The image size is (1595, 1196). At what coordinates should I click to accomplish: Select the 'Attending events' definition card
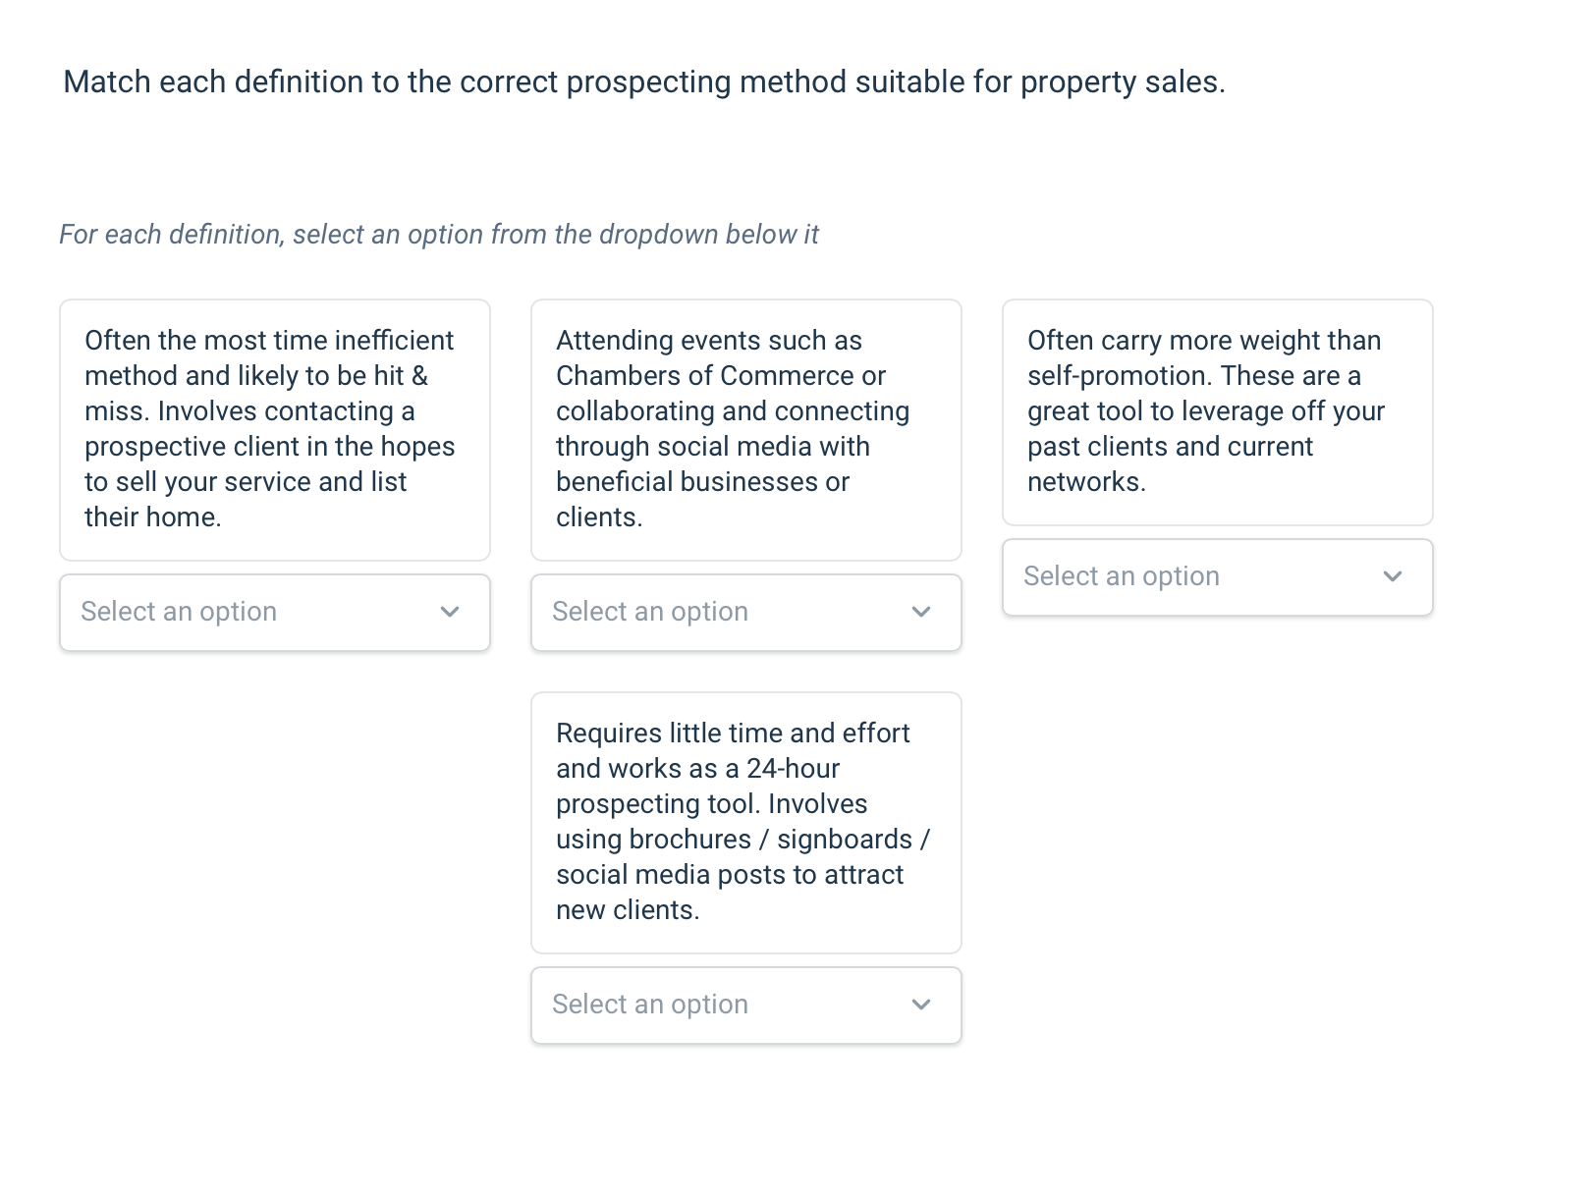click(745, 429)
